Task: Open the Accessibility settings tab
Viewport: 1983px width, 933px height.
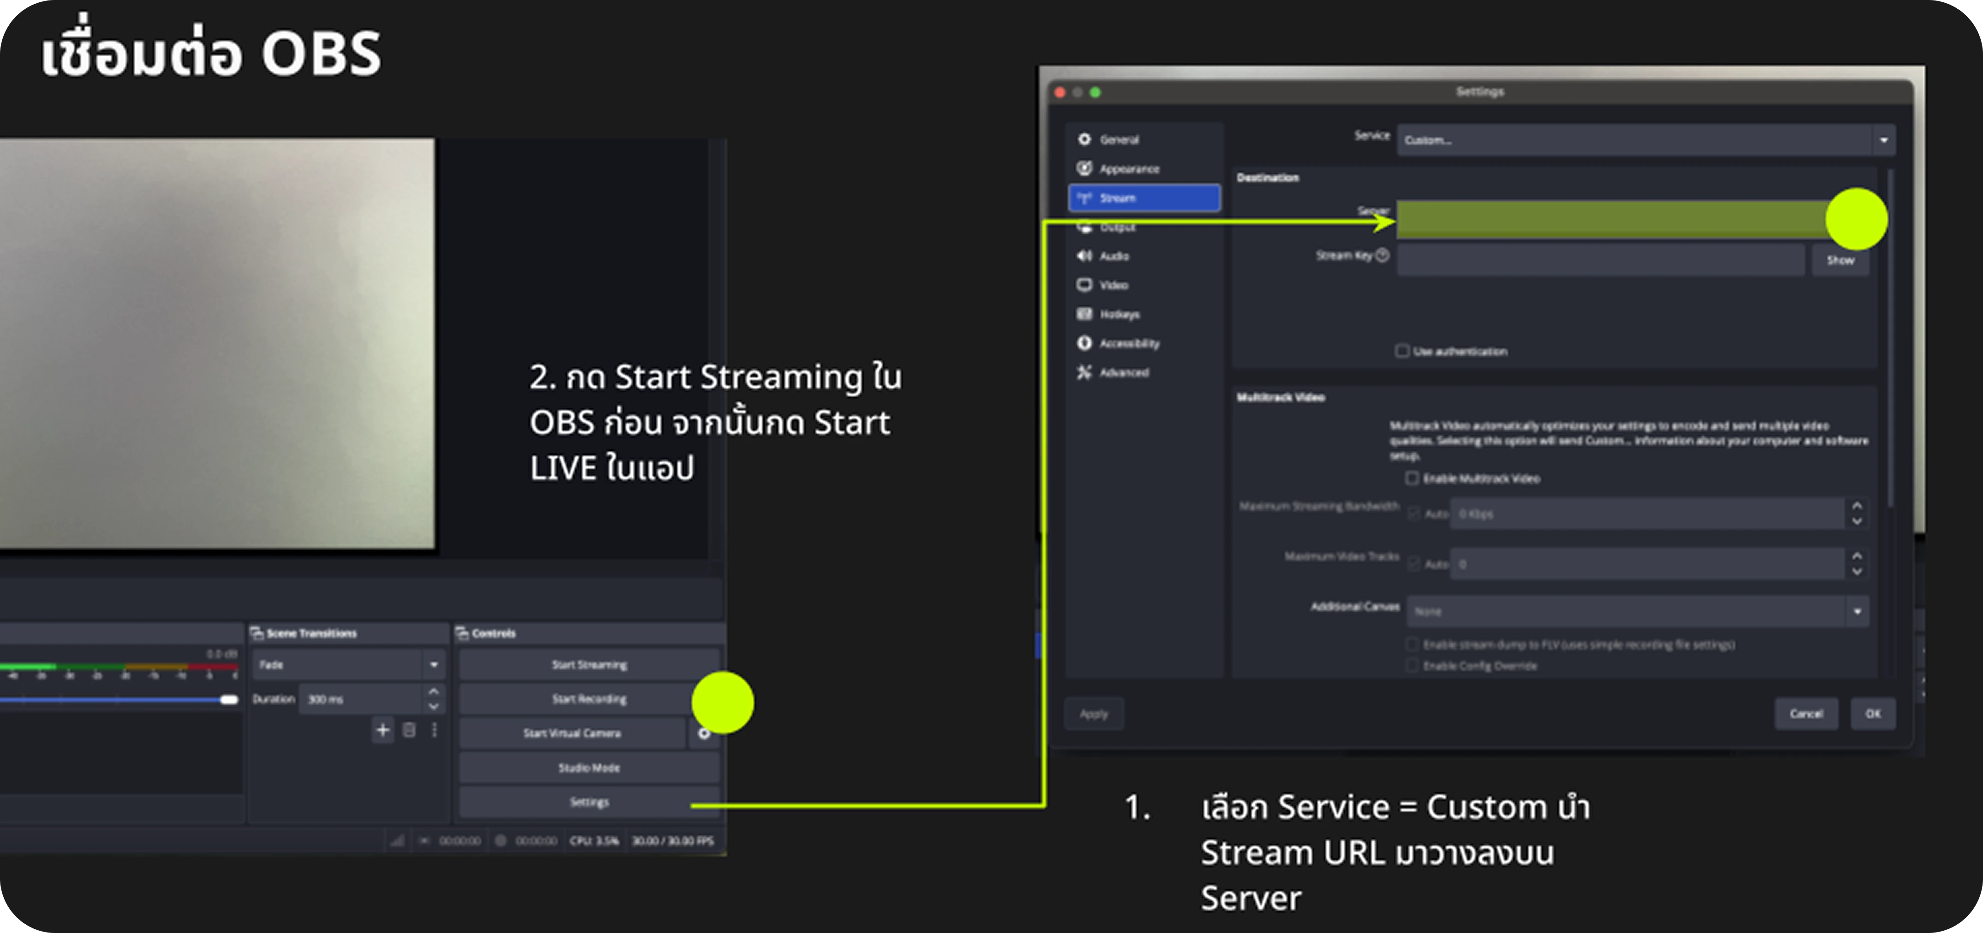Action: point(1145,343)
